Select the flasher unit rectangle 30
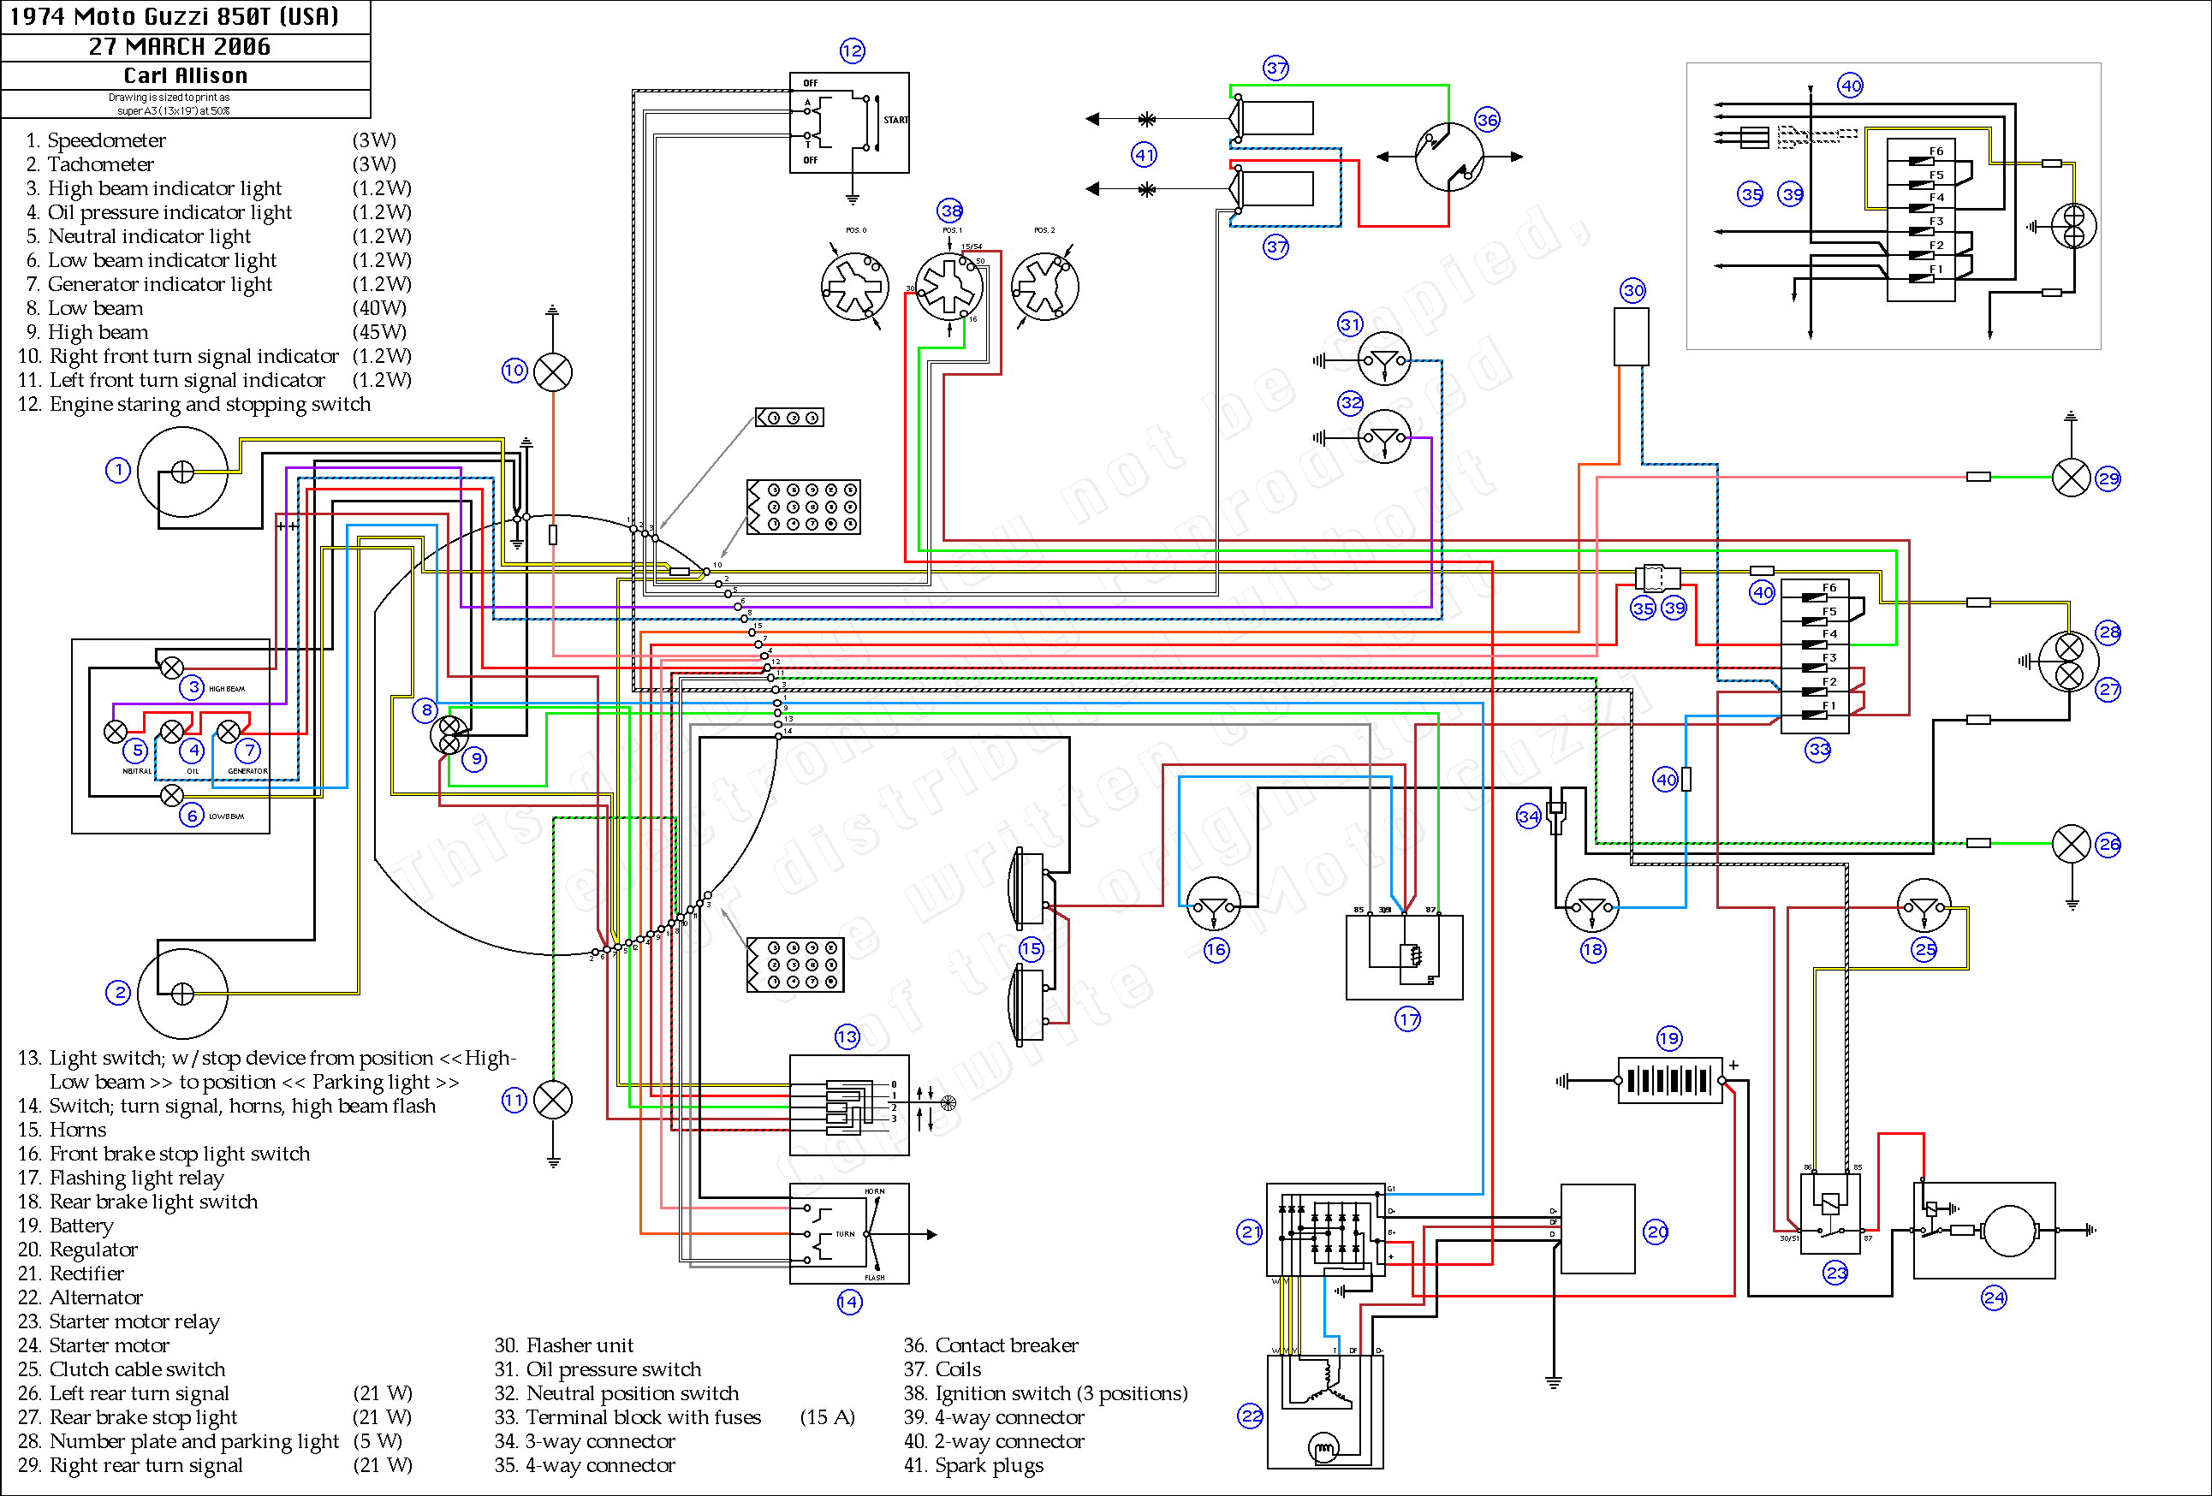 (1632, 336)
